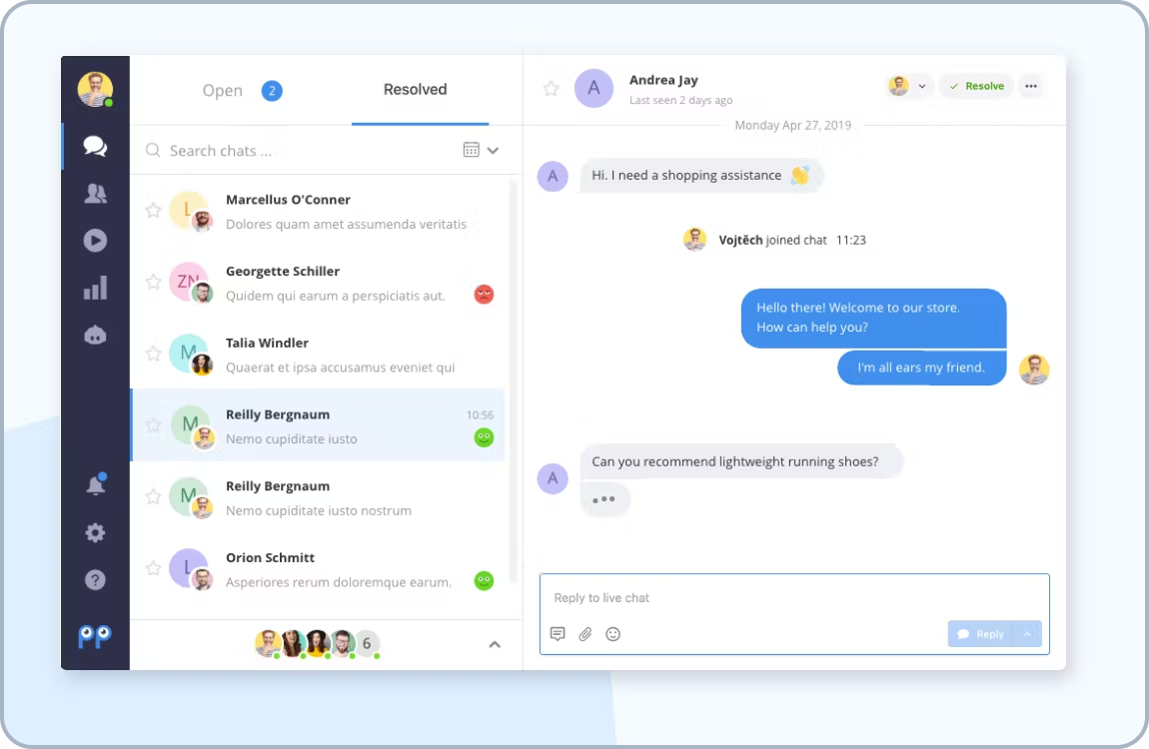Open the chatbot icon in sidebar

(95, 336)
